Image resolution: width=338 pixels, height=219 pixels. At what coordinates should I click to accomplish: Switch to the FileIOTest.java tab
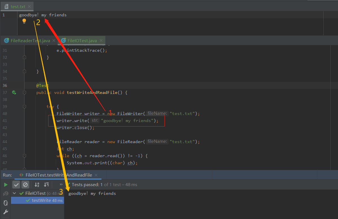tap(82, 40)
